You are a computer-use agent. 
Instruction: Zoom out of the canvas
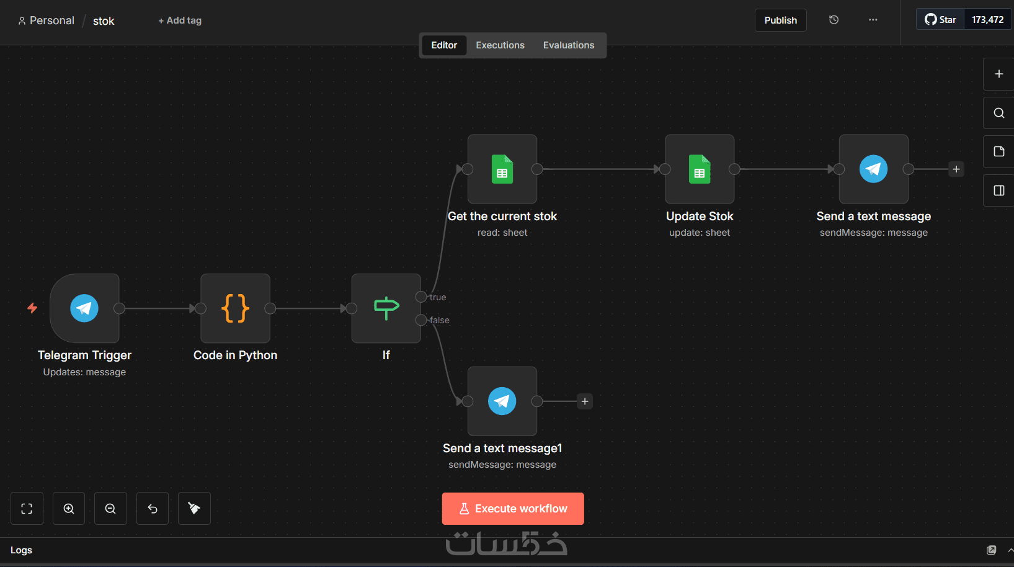(x=110, y=509)
